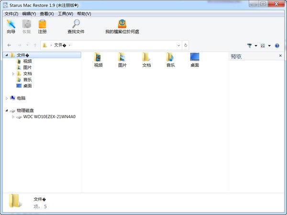This screenshot has width=287, height=215.
Task: Click the chevron after 文件 in path
Action: pyautogui.click(x=69, y=45)
